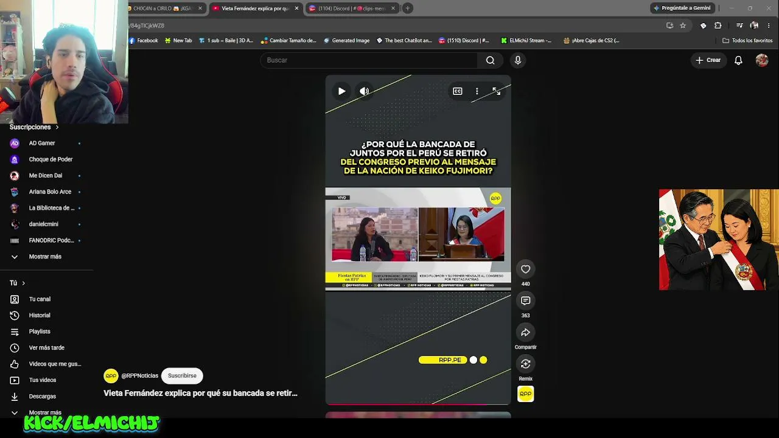Click the Remix icon

(525, 364)
